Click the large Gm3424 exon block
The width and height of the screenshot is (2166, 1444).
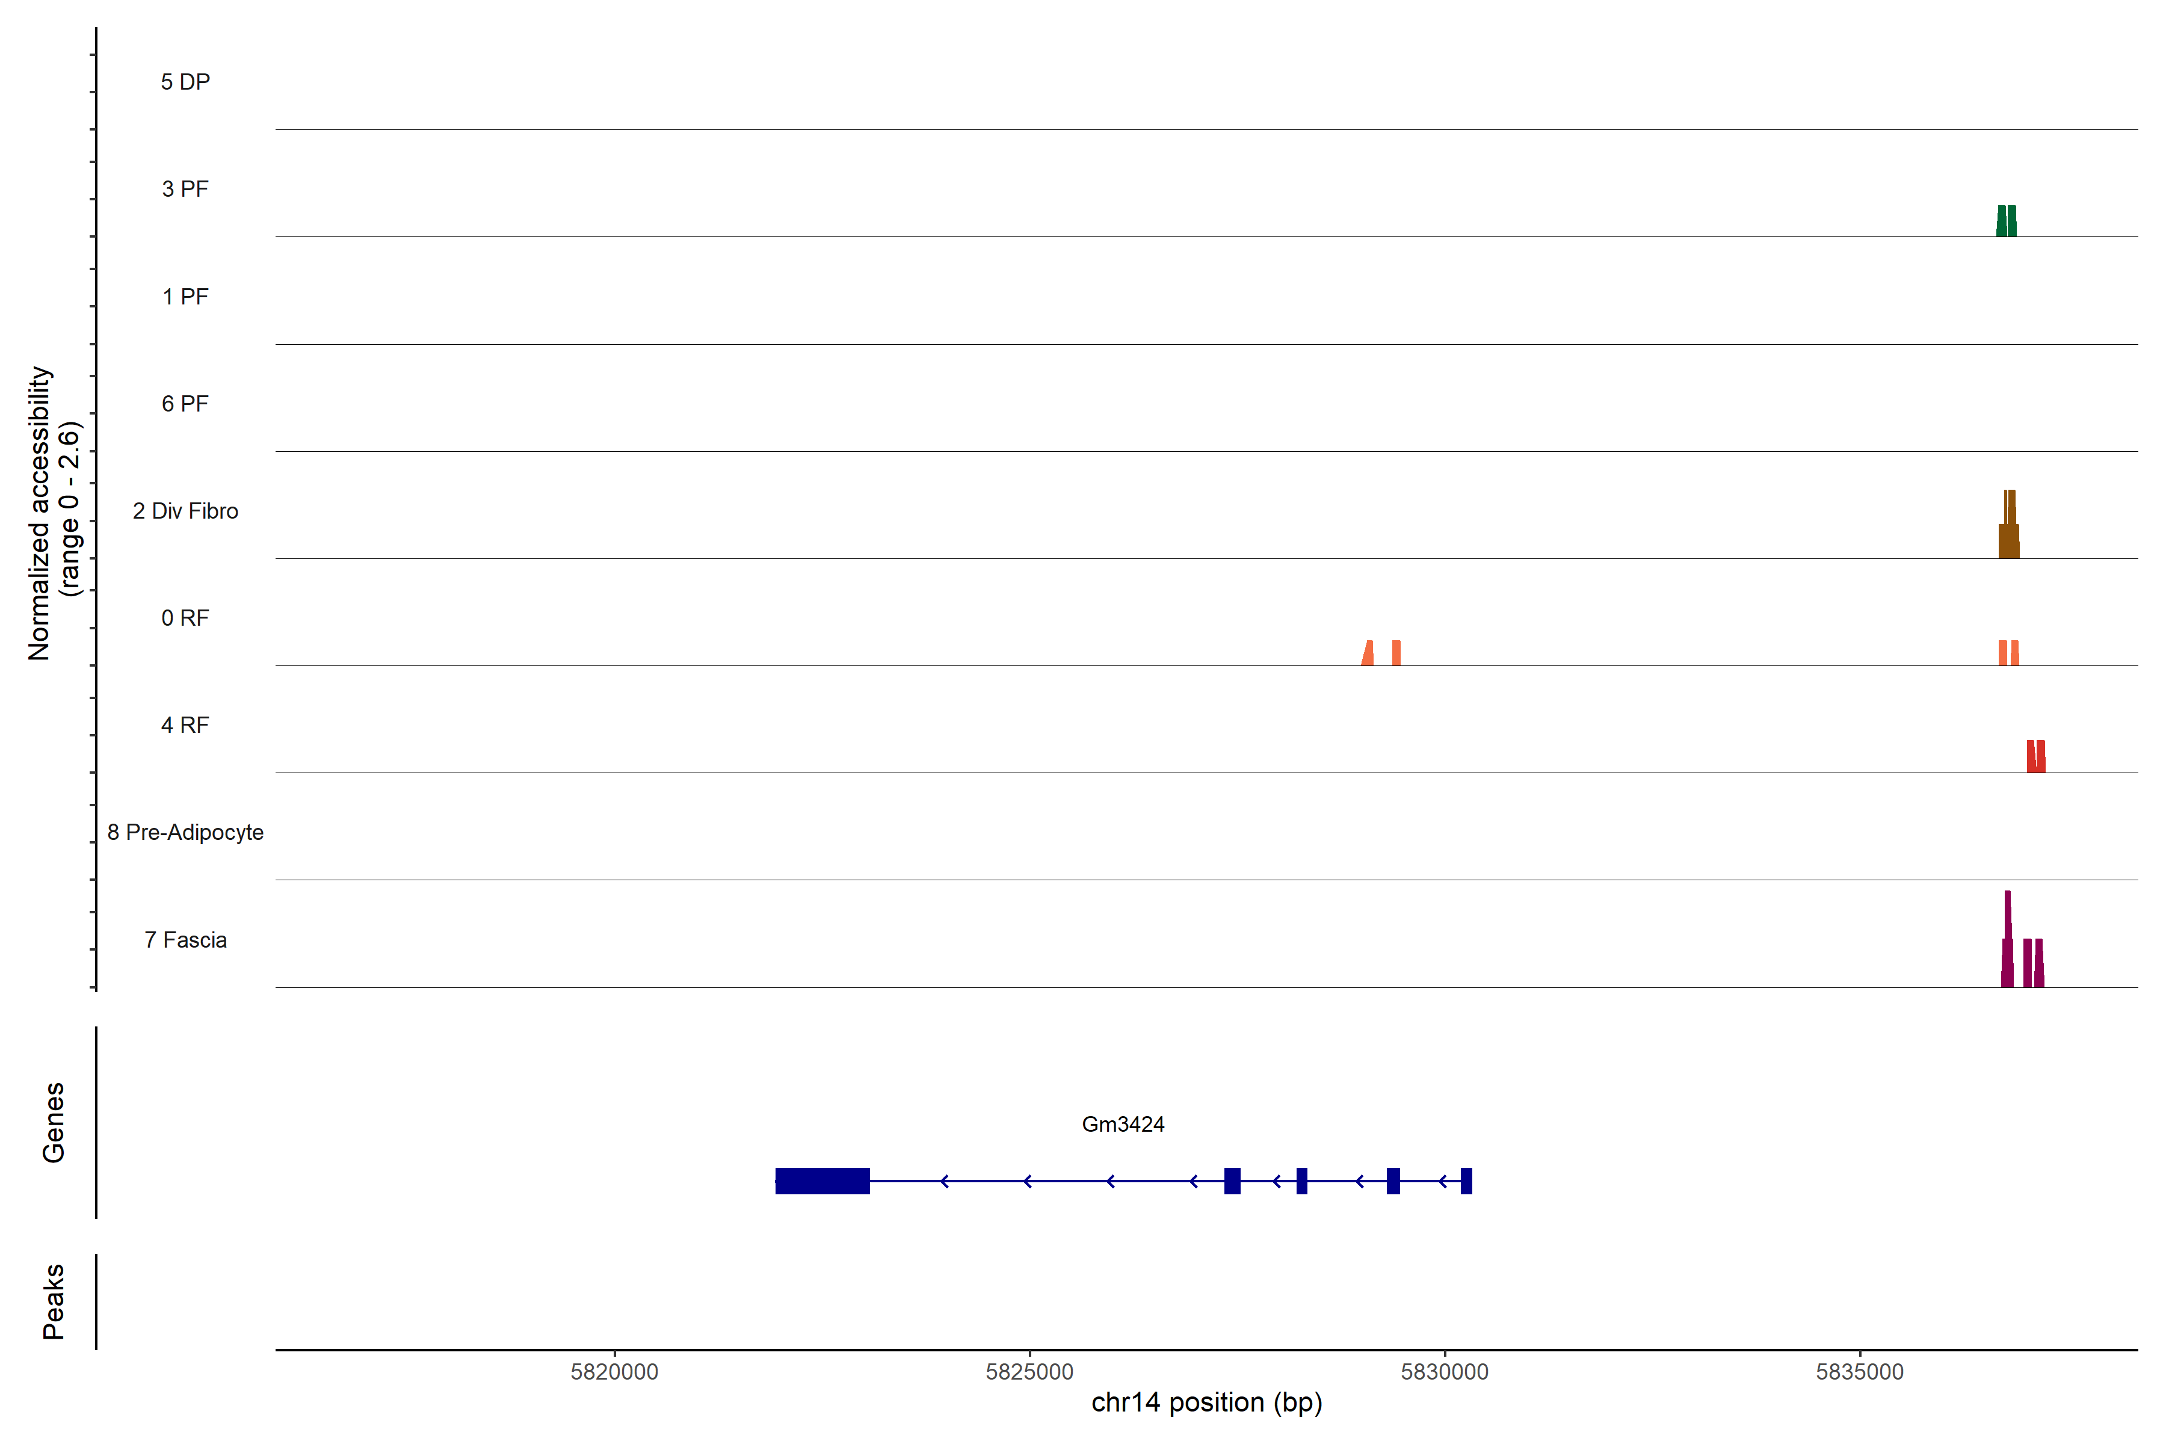[x=822, y=1180]
